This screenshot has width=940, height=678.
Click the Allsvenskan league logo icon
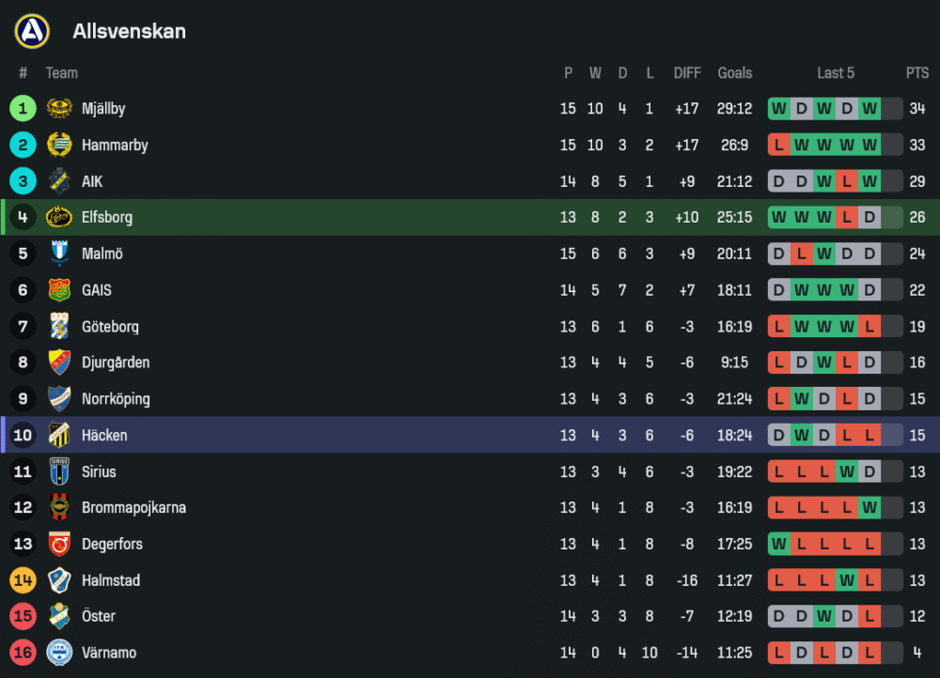click(x=32, y=31)
